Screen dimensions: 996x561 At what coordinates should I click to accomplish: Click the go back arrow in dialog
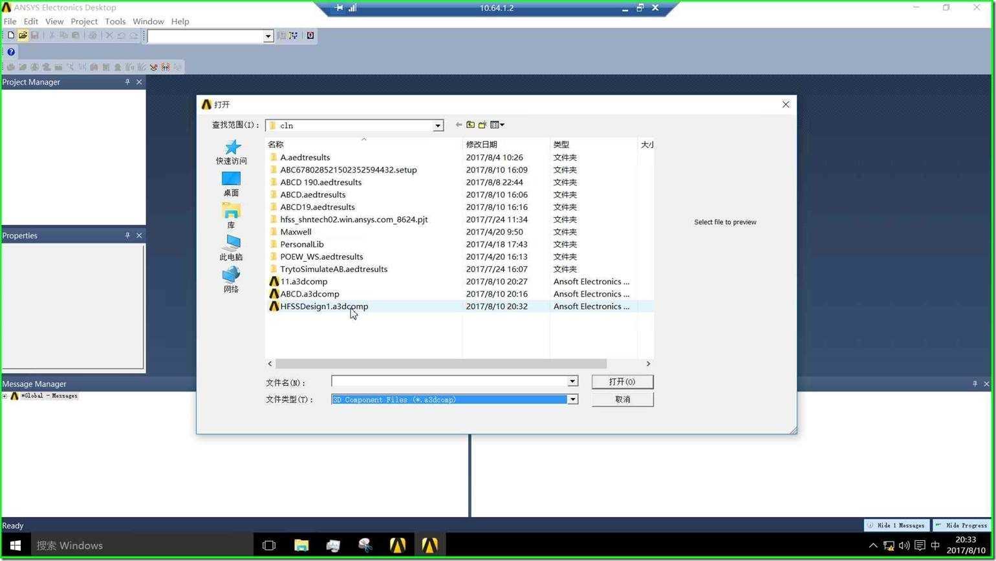point(459,125)
